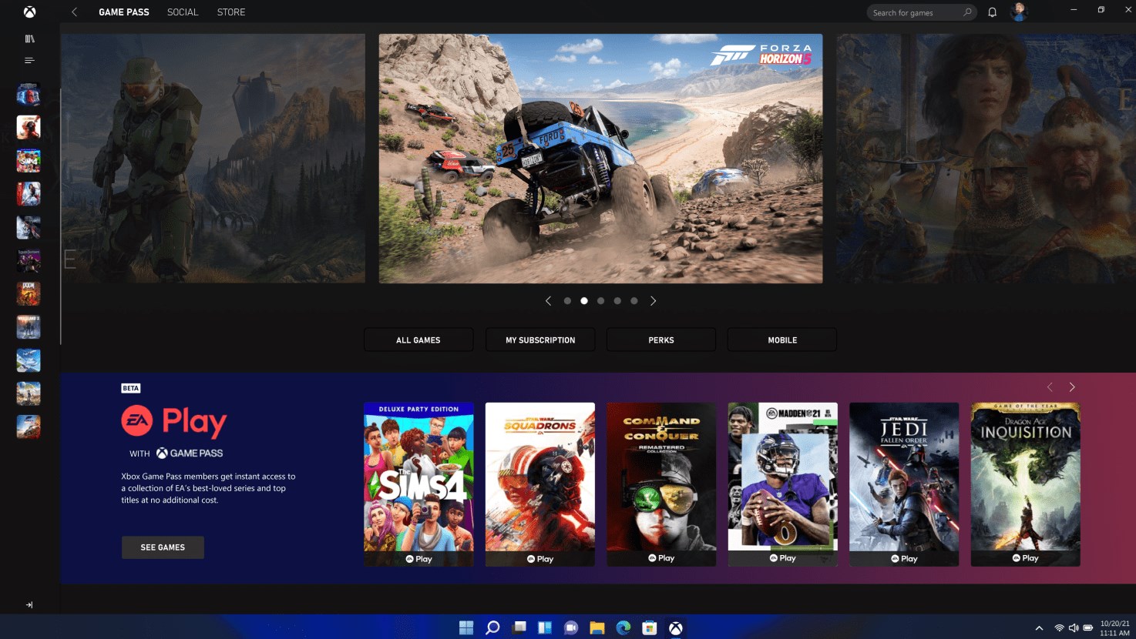
Task: Open the library icon in the sidebar
Action: coord(29,38)
